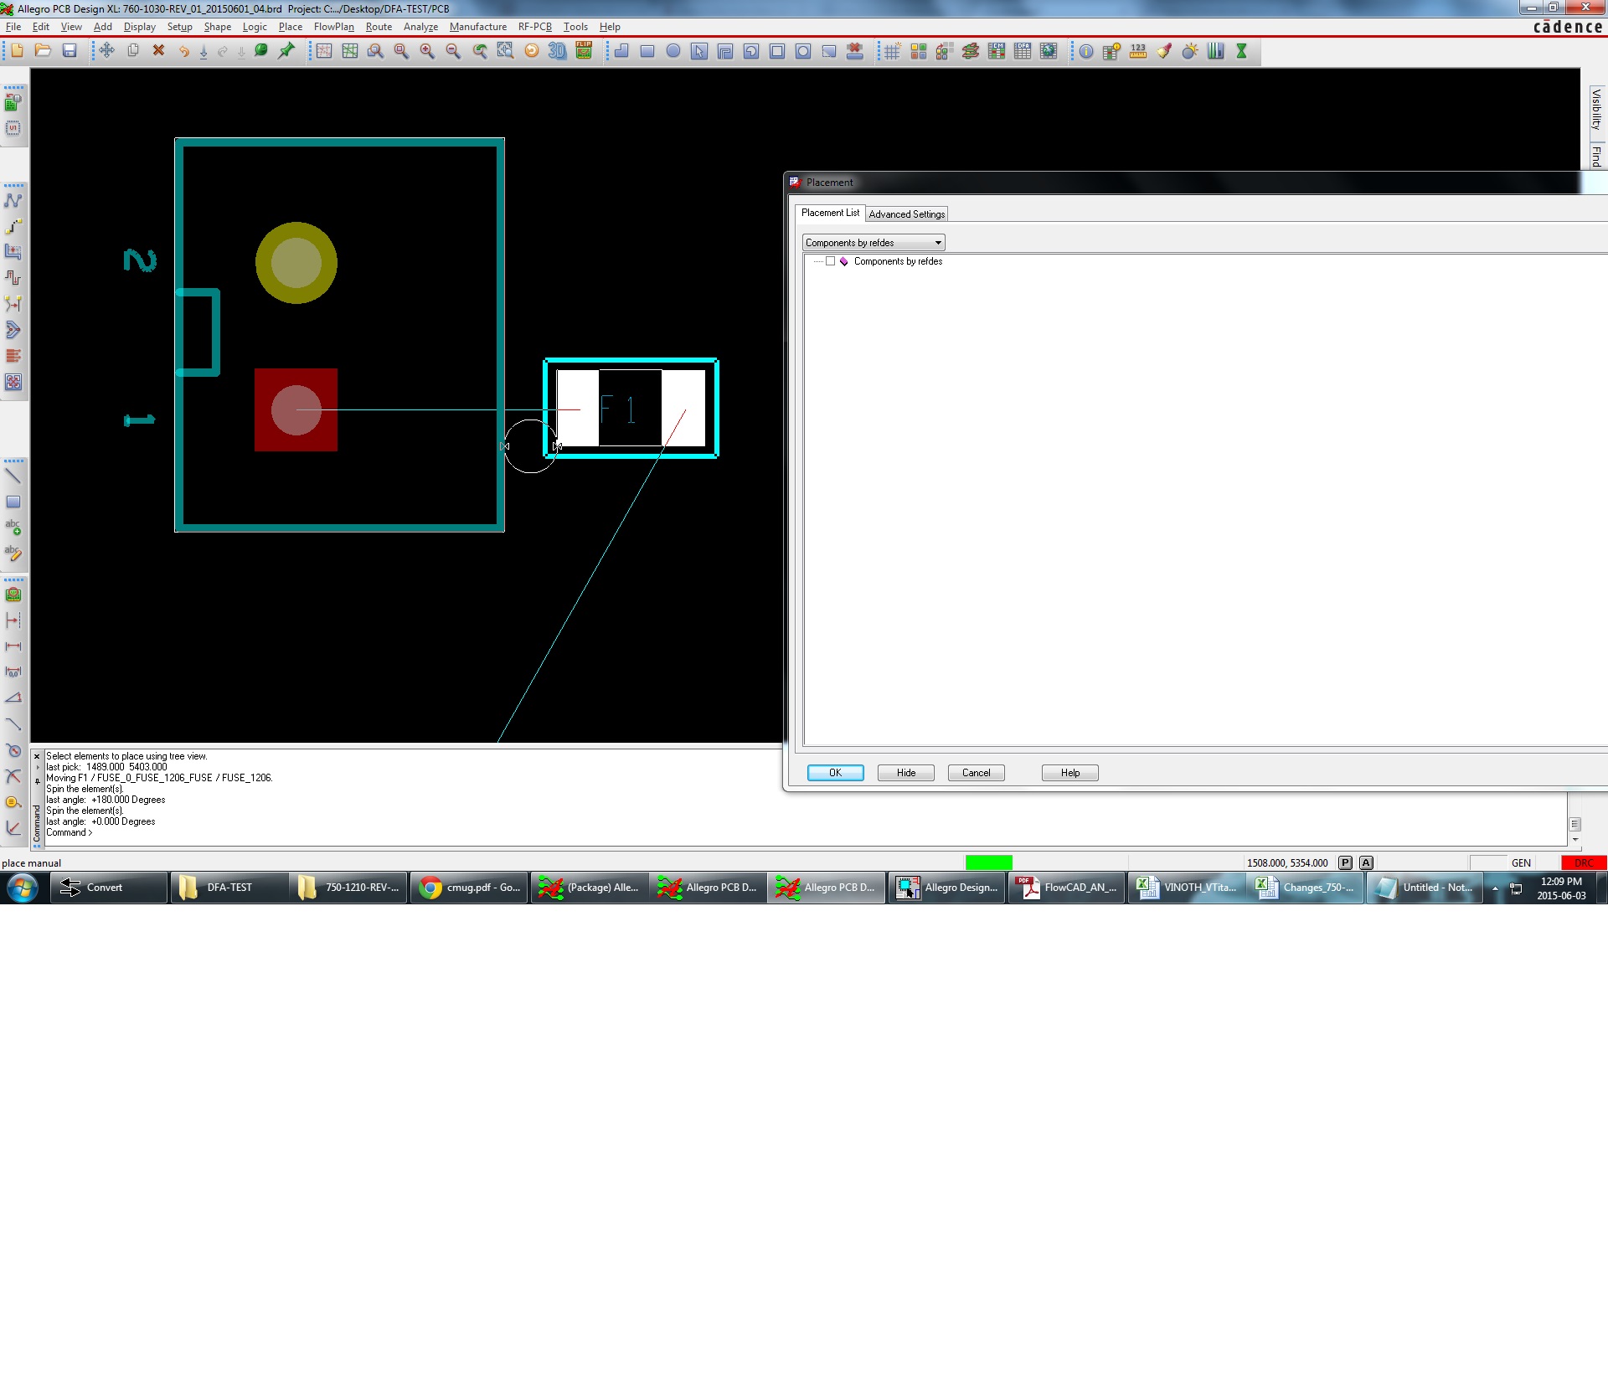The width and height of the screenshot is (1608, 1395).
Task: Click the Flip design icon
Action: coord(584,51)
